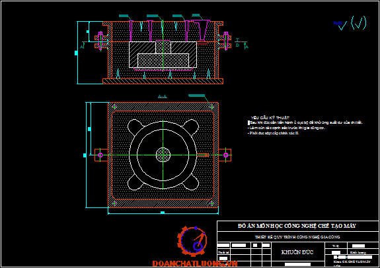
Task: Select the 'D' parting line label in the section view
Action: point(237,45)
